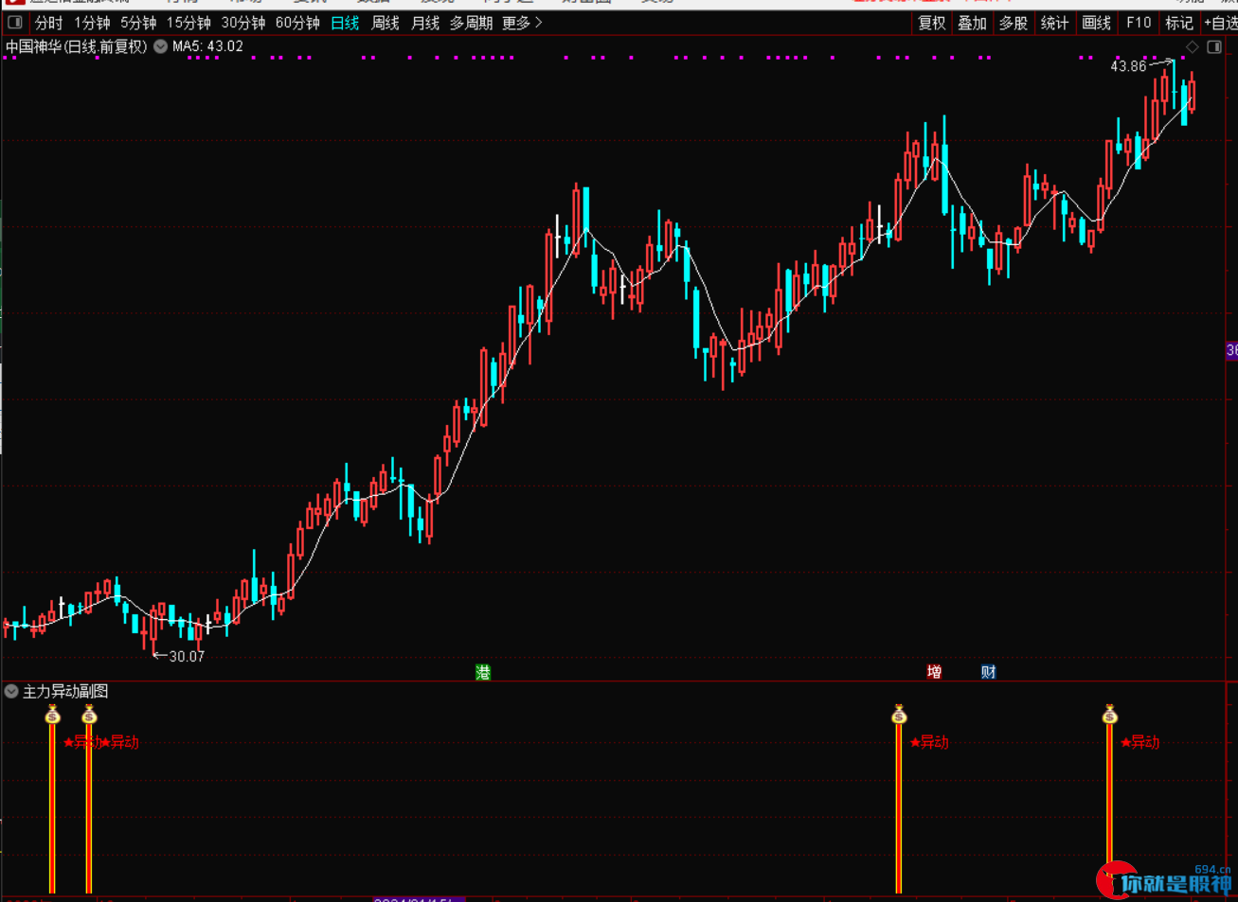Screen dimensions: 1238x902
Task: Click the MA5: 43.02 indicator label
Action: tap(207, 46)
